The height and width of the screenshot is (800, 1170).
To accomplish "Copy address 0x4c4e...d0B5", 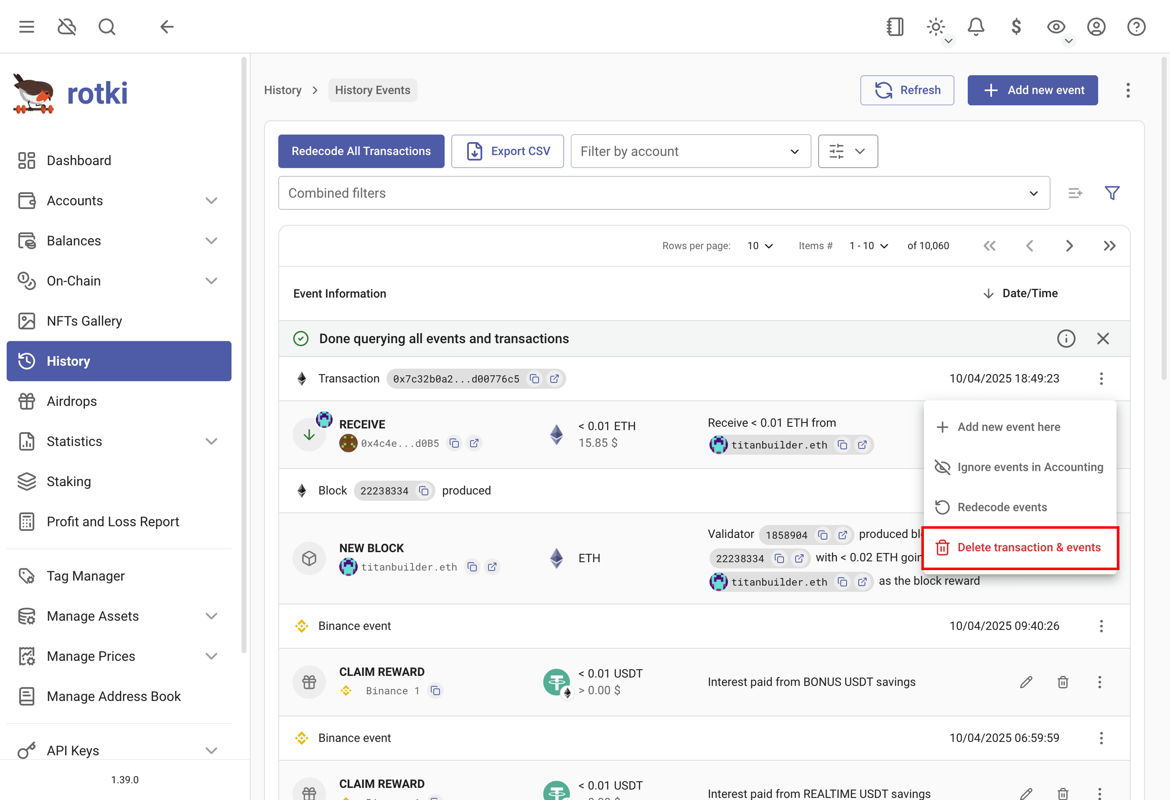I will (x=454, y=443).
